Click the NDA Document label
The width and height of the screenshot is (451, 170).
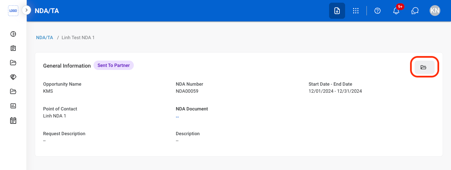click(x=192, y=109)
